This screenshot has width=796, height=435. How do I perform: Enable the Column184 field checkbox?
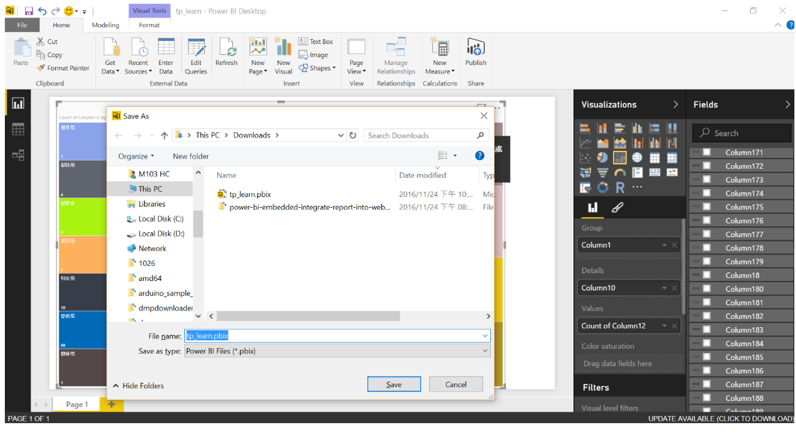click(707, 343)
